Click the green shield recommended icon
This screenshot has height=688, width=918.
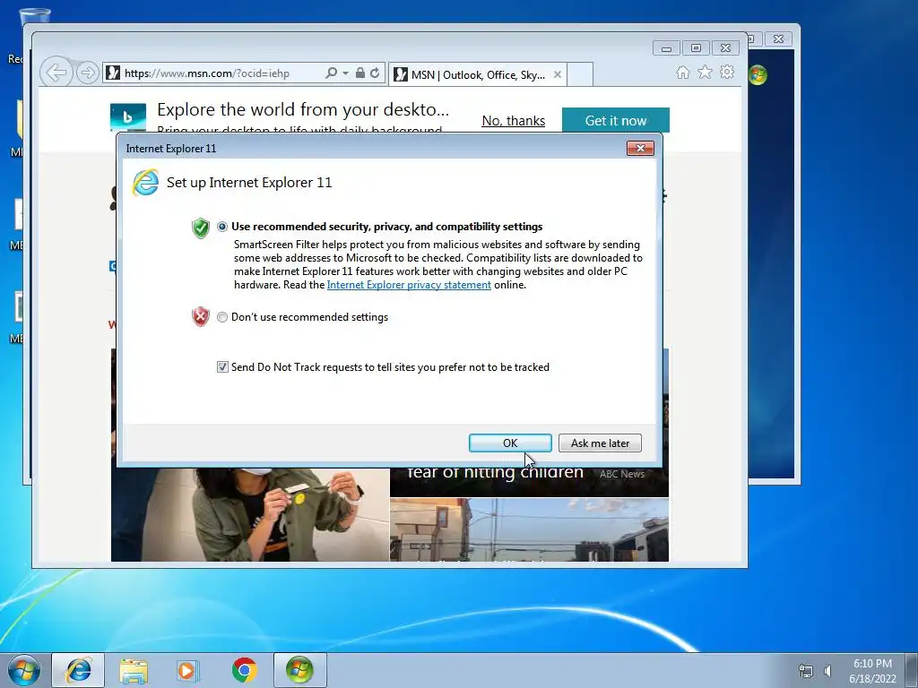tap(200, 228)
